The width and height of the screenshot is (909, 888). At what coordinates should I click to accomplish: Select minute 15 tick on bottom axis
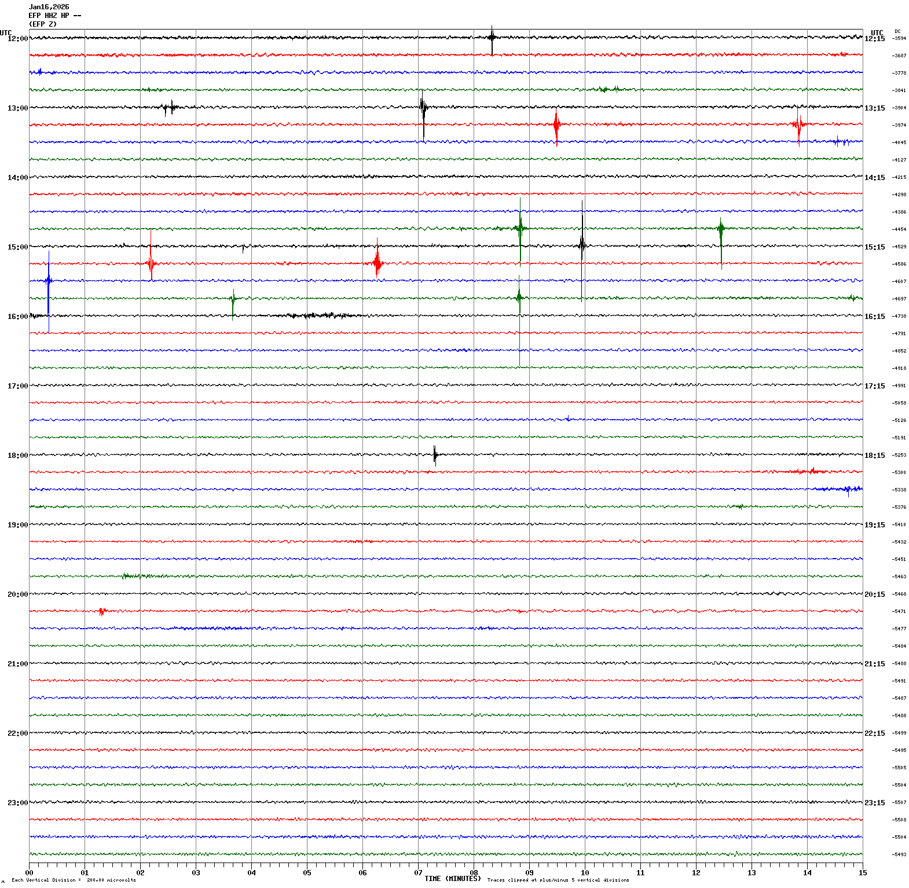pos(863,873)
